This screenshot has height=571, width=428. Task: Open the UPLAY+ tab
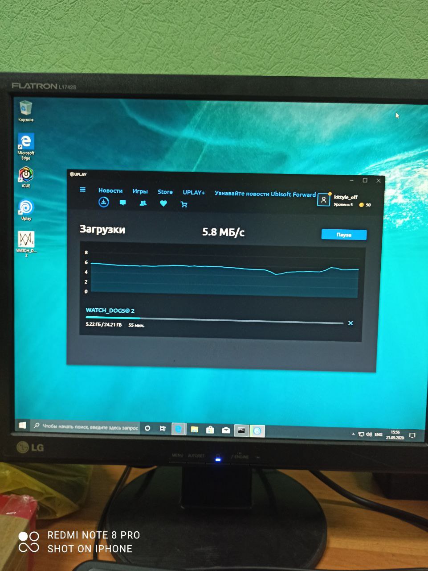[x=194, y=192]
